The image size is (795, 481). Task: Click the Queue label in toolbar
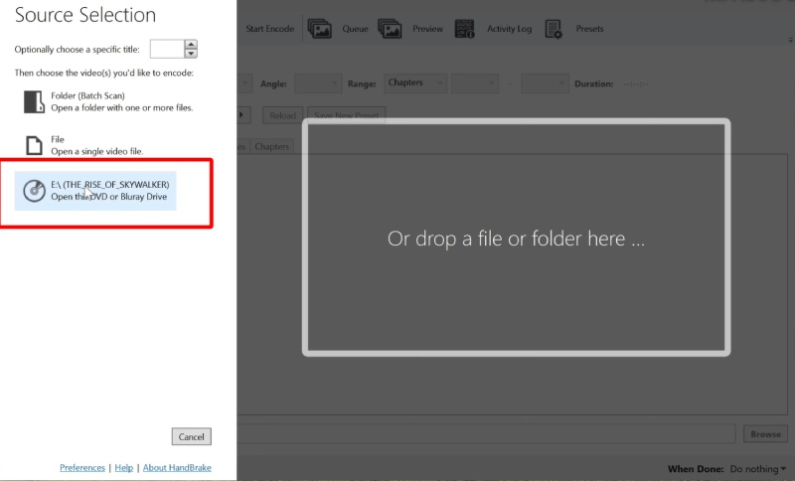click(x=355, y=29)
